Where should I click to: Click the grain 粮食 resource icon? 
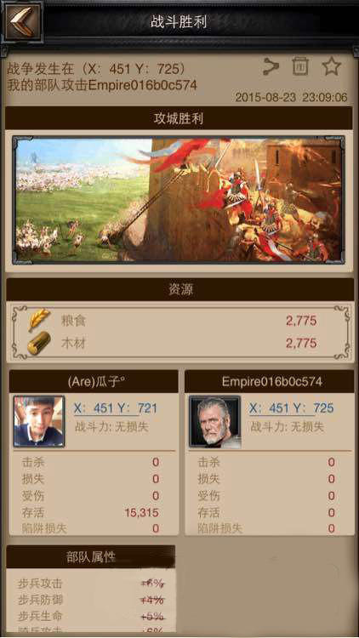(39, 320)
